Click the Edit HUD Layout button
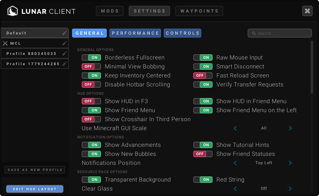Viewport: 319px width, 196px height. click(35, 189)
